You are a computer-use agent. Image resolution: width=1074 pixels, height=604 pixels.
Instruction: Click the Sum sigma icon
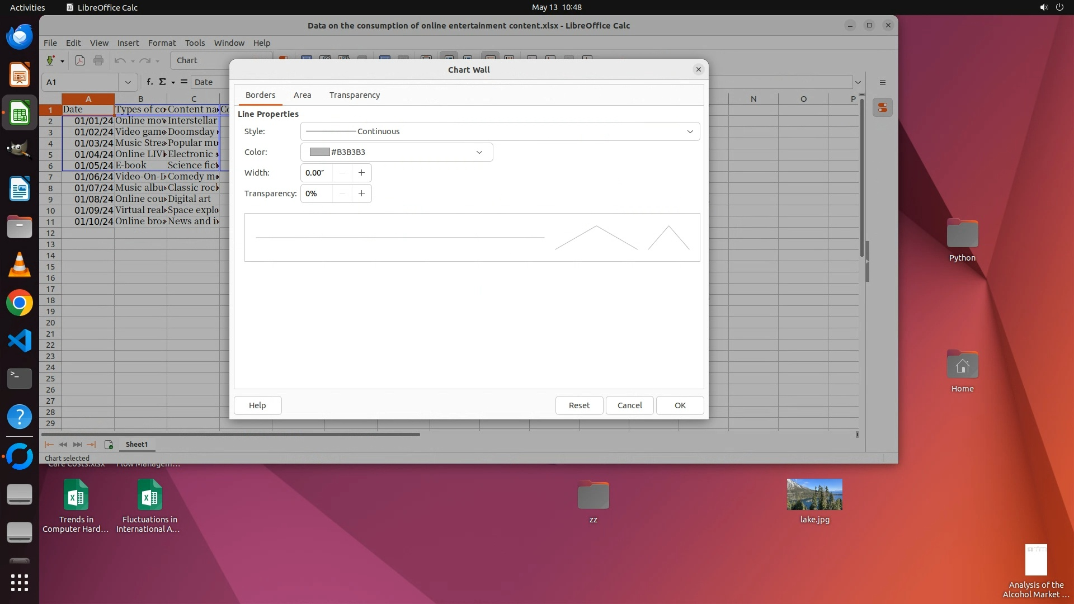coord(163,82)
